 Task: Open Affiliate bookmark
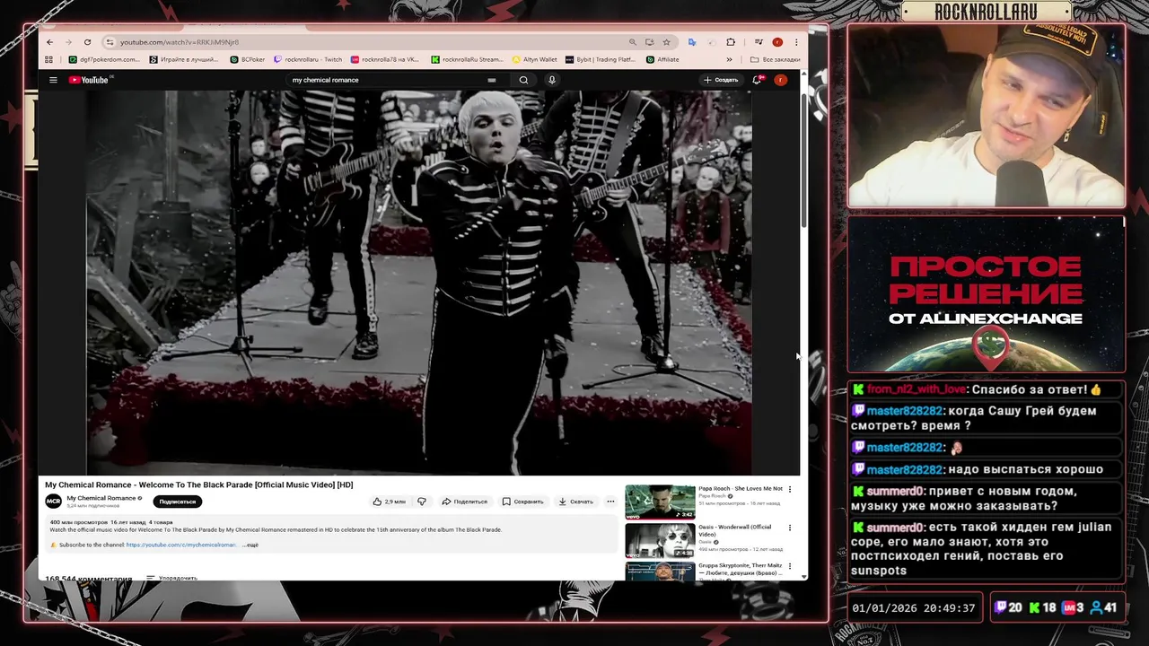pyautogui.click(x=662, y=59)
